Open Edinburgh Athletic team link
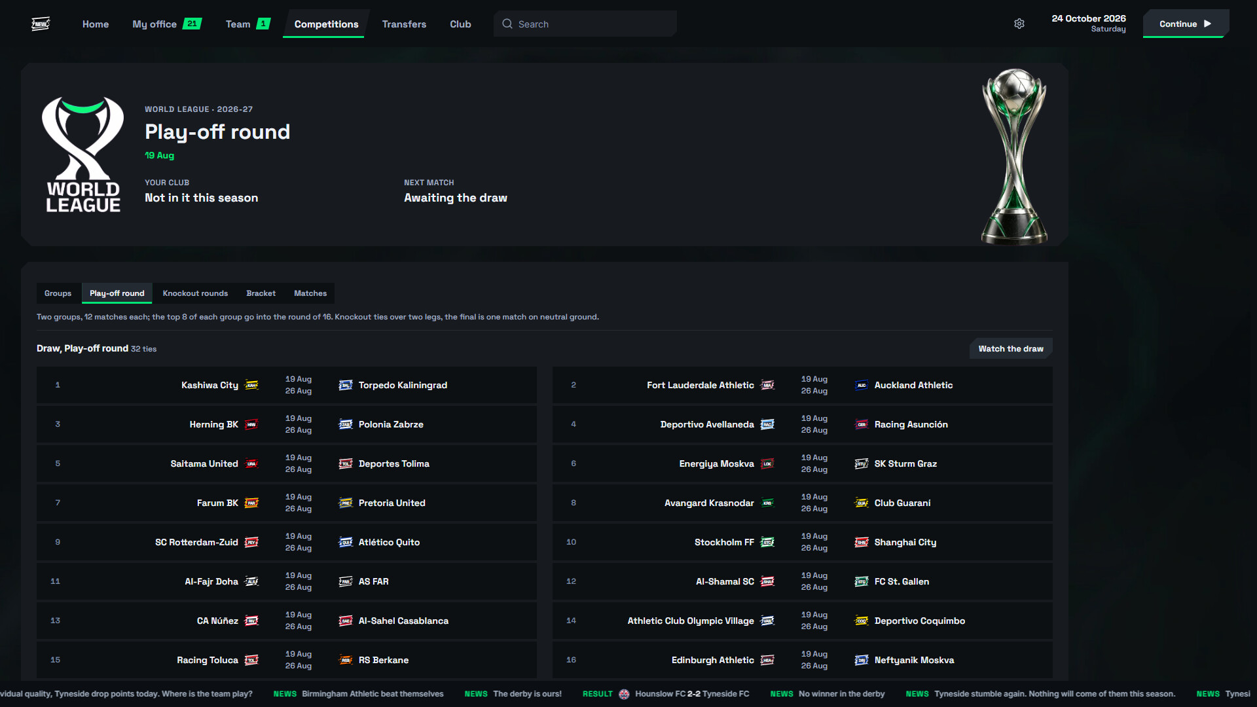 coord(712,660)
